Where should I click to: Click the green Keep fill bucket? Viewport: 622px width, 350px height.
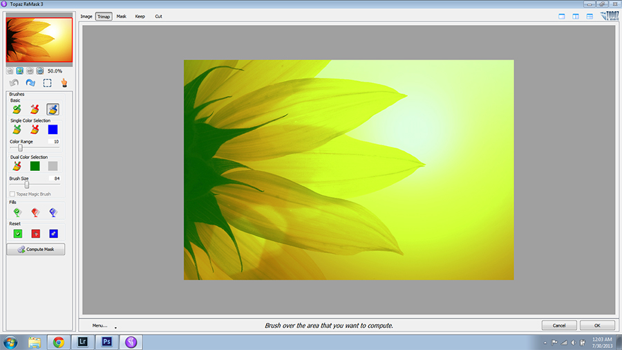tap(17, 213)
